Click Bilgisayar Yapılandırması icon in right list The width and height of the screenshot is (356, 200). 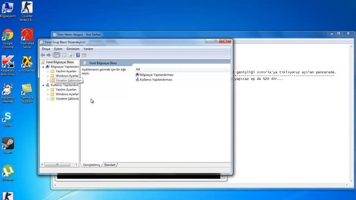pyautogui.click(x=137, y=74)
